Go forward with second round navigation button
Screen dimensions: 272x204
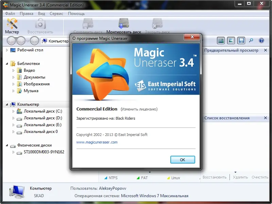tap(21, 41)
